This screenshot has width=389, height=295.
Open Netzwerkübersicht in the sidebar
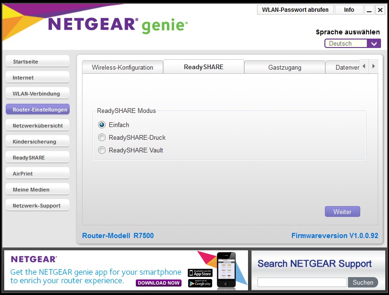[x=37, y=126]
